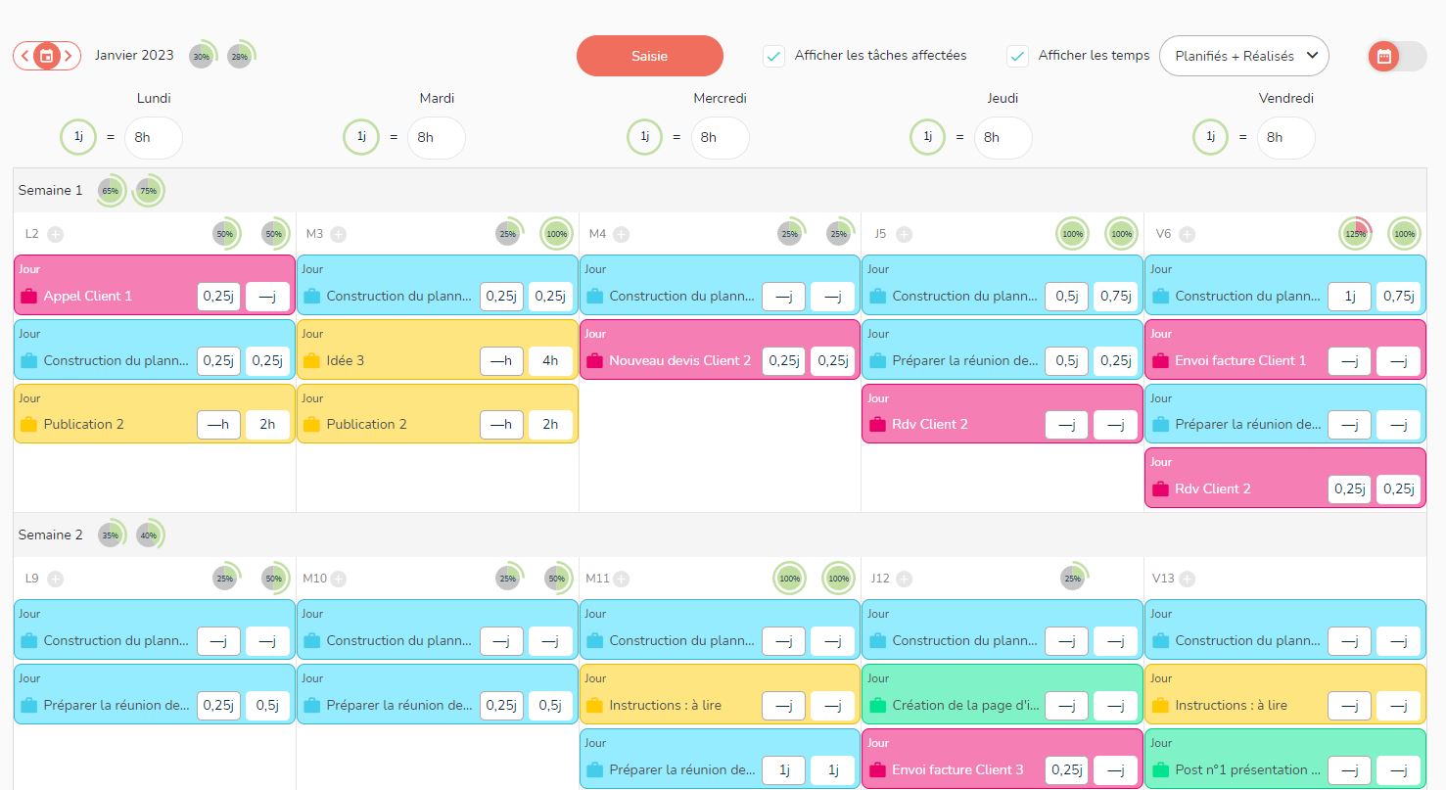The width and height of the screenshot is (1446, 790).
Task: Click the 30% monthly progress ring
Action: click(202, 57)
